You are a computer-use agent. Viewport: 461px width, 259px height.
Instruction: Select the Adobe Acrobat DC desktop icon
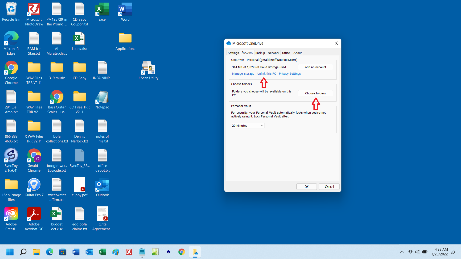pos(34,219)
